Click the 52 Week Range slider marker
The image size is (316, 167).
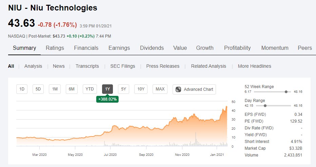pyautogui.click(x=286, y=92)
